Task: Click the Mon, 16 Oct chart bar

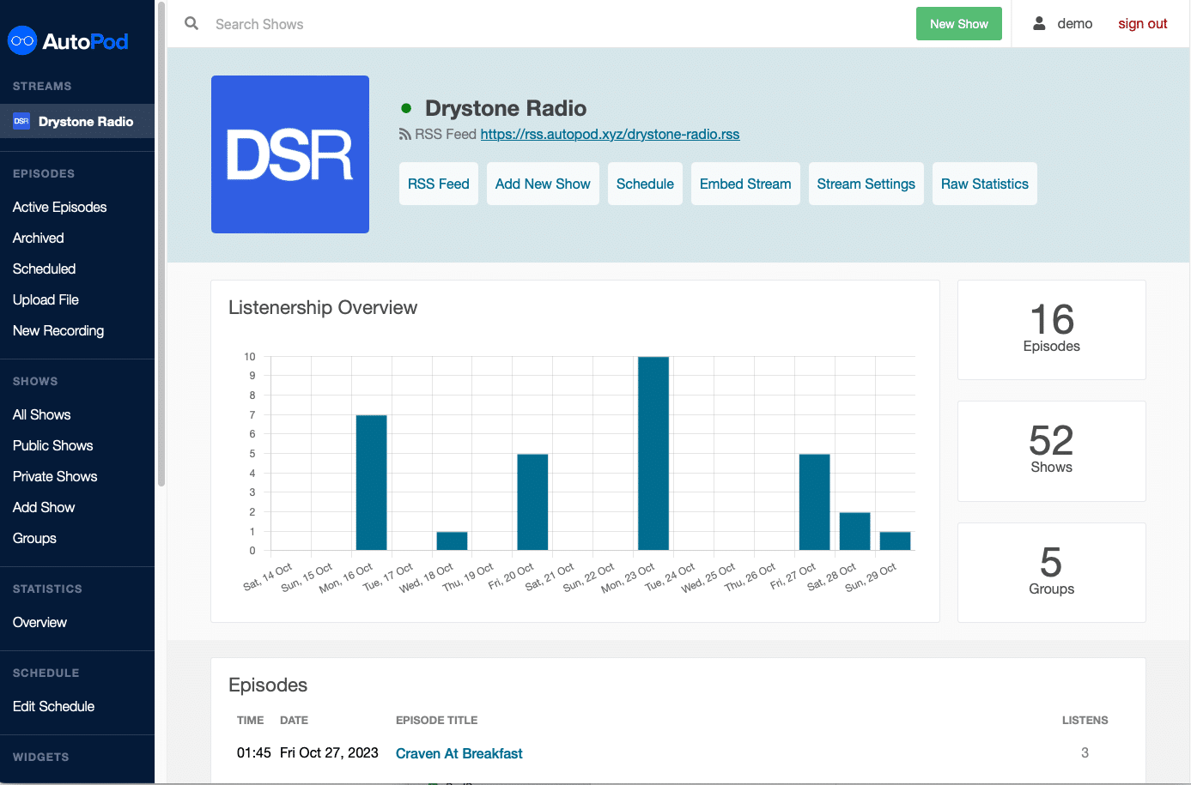Action: coord(371,482)
